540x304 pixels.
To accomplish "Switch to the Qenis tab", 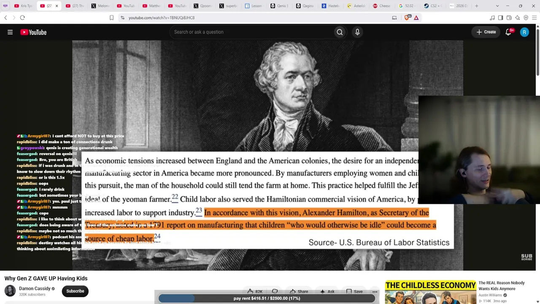I will 279,6.
